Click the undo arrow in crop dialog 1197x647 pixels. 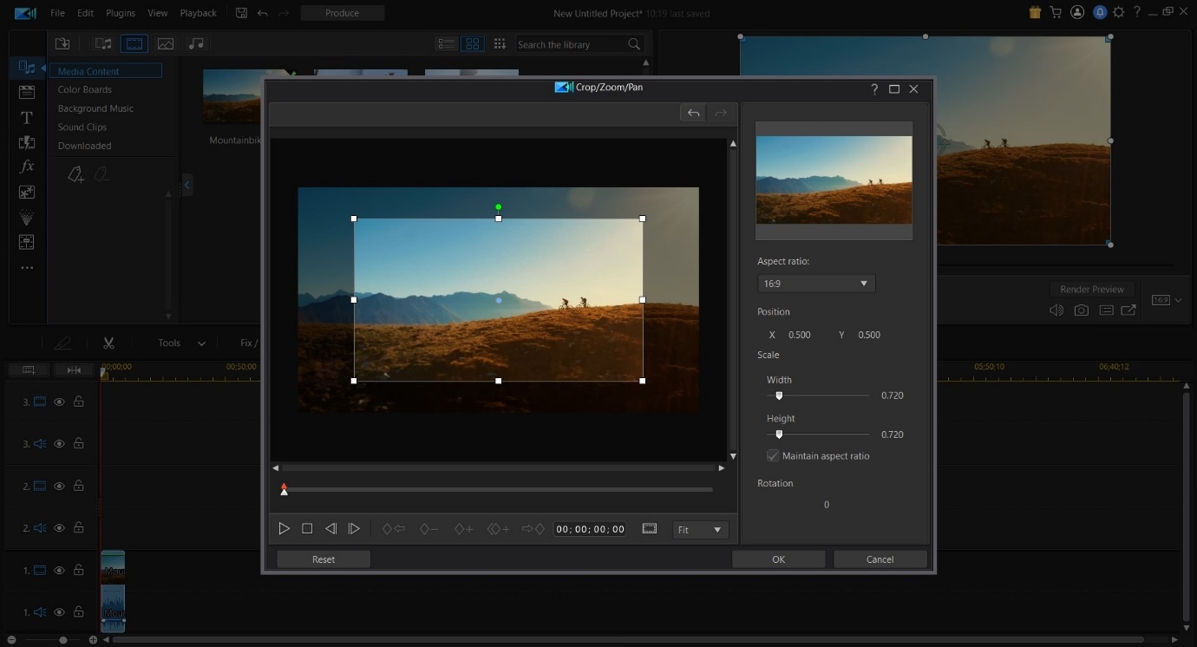(693, 113)
